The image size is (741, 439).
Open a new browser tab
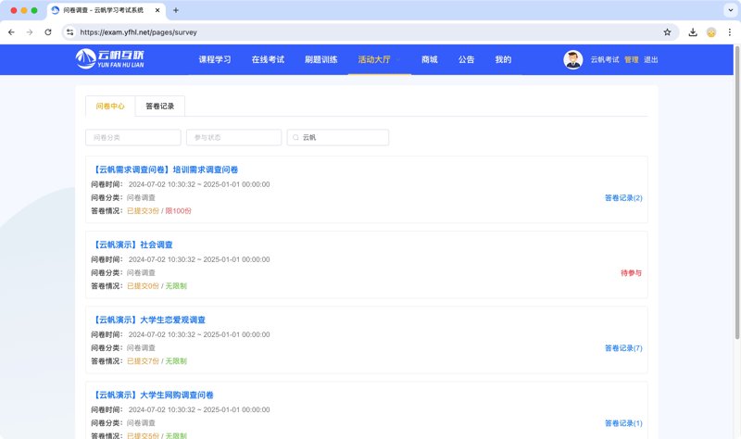point(175,10)
